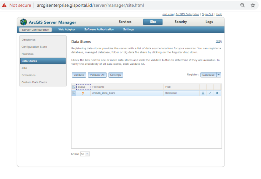Switch to Web Adaptor subtab
The image size is (261, 179).
(67, 29)
